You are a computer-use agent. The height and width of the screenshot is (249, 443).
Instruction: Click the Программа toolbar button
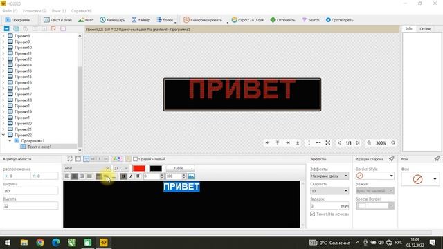point(17,20)
